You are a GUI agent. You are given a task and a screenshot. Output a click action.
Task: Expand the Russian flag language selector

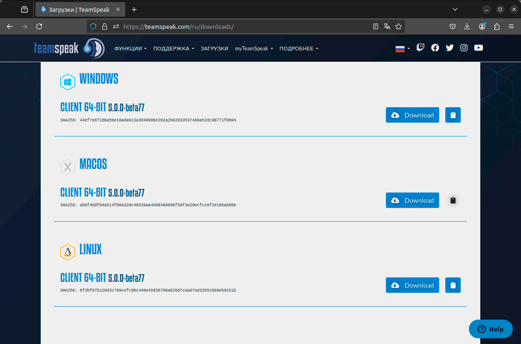(403, 49)
